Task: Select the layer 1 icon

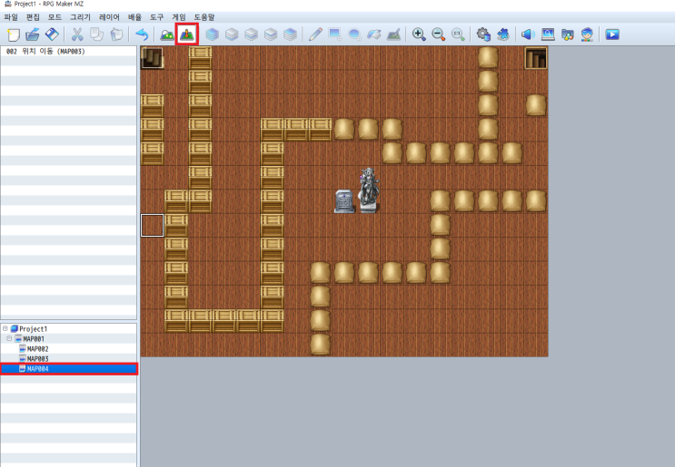Action: 232,34
